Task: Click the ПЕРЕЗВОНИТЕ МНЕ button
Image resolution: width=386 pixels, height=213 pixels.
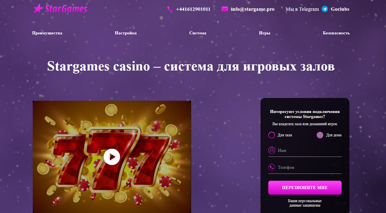Action: click(305, 187)
